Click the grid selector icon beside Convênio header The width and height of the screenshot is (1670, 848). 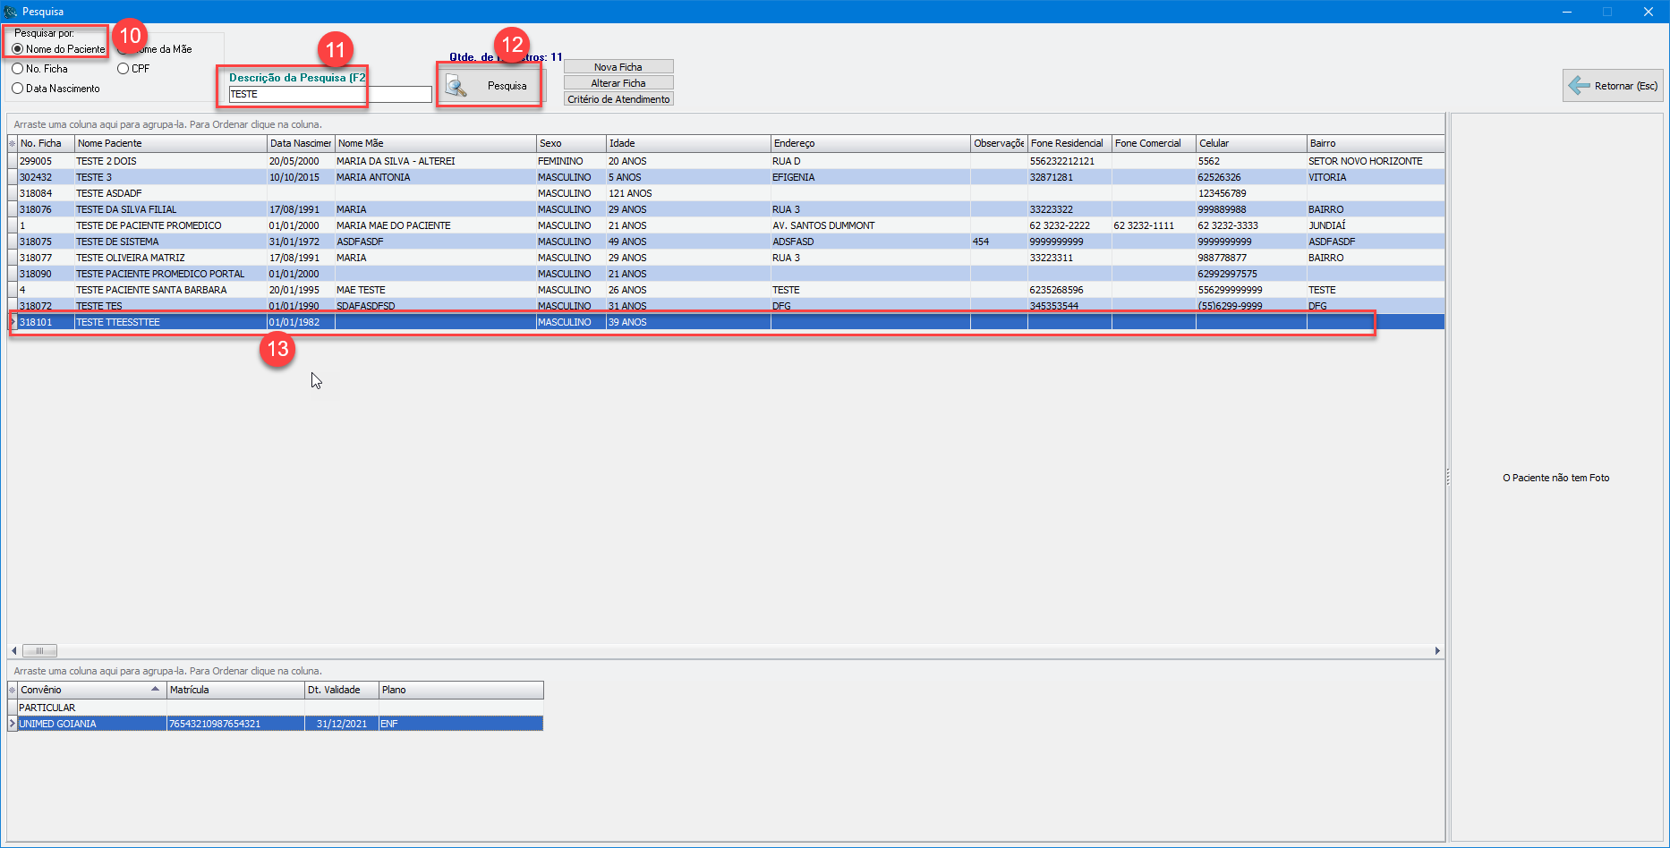(x=12, y=690)
